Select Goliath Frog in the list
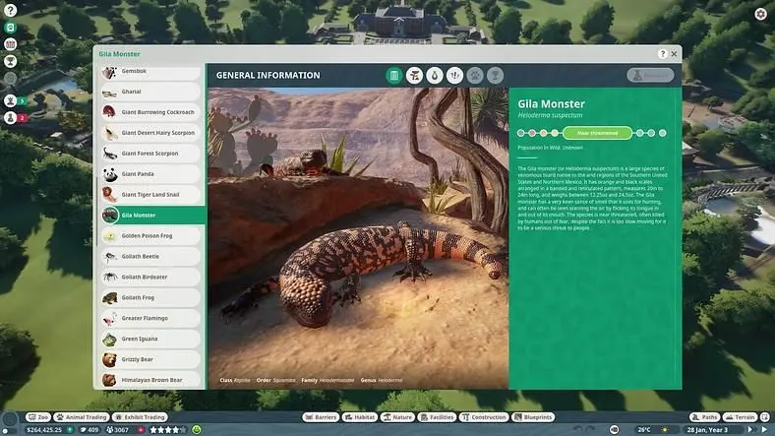Viewport: 775px width, 436px height. pyautogui.click(x=150, y=298)
